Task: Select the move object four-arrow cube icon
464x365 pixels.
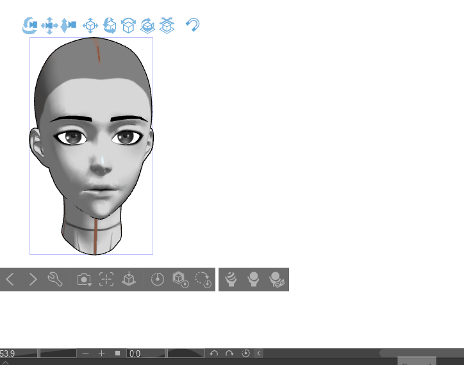Action: click(x=90, y=26)
